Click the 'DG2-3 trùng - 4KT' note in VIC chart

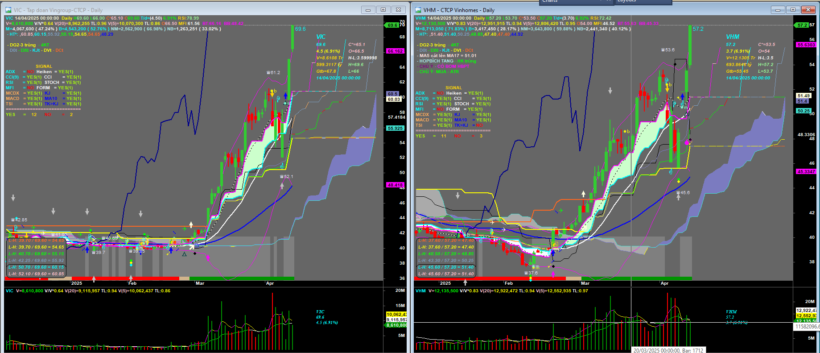[29, 45]
